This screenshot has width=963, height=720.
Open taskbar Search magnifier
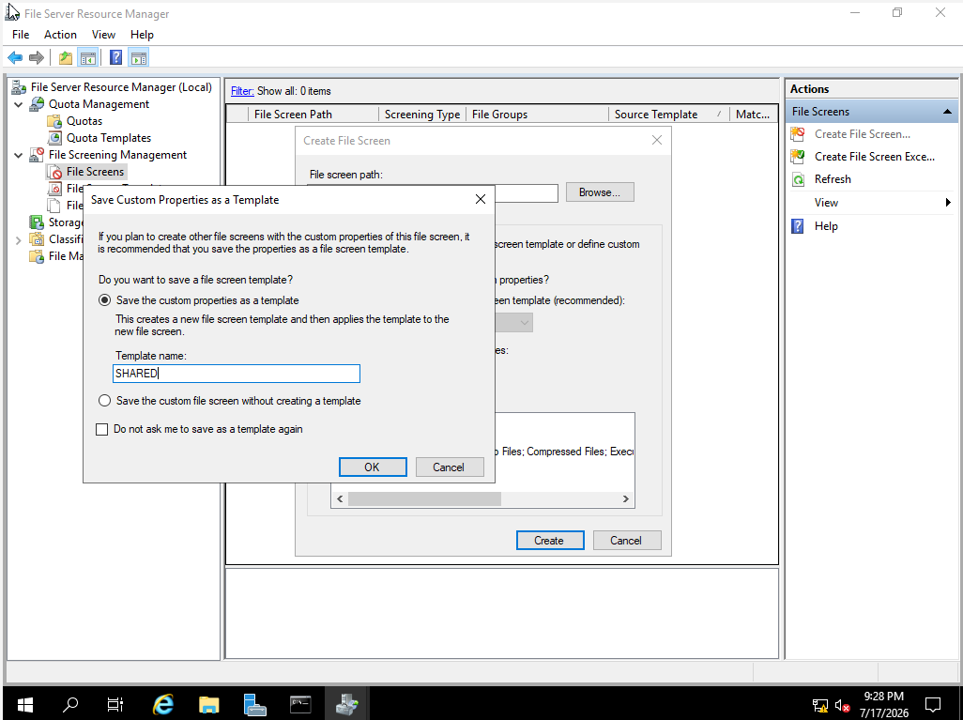point(70,704)
